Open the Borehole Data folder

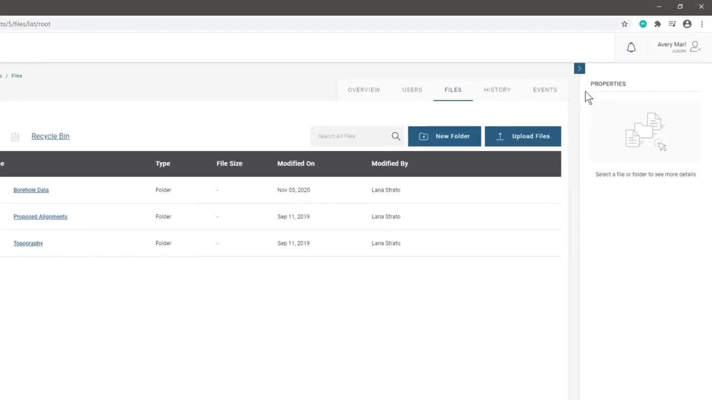pyautogui.click(x=31, y=190)
